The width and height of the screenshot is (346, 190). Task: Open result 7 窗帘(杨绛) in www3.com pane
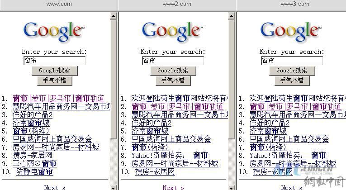[x=268, y=147]
